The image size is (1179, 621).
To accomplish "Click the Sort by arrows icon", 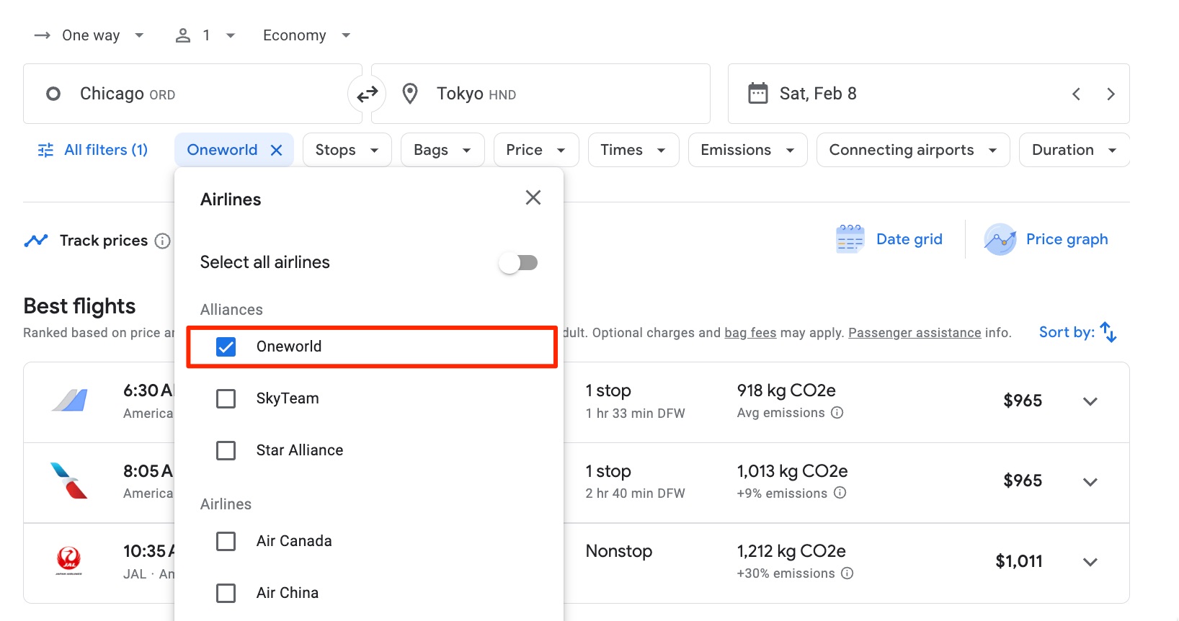I will point(1108,332).
